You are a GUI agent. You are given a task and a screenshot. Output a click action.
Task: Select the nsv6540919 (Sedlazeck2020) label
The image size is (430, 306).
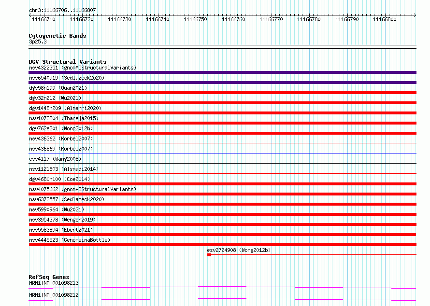(67, 78)
